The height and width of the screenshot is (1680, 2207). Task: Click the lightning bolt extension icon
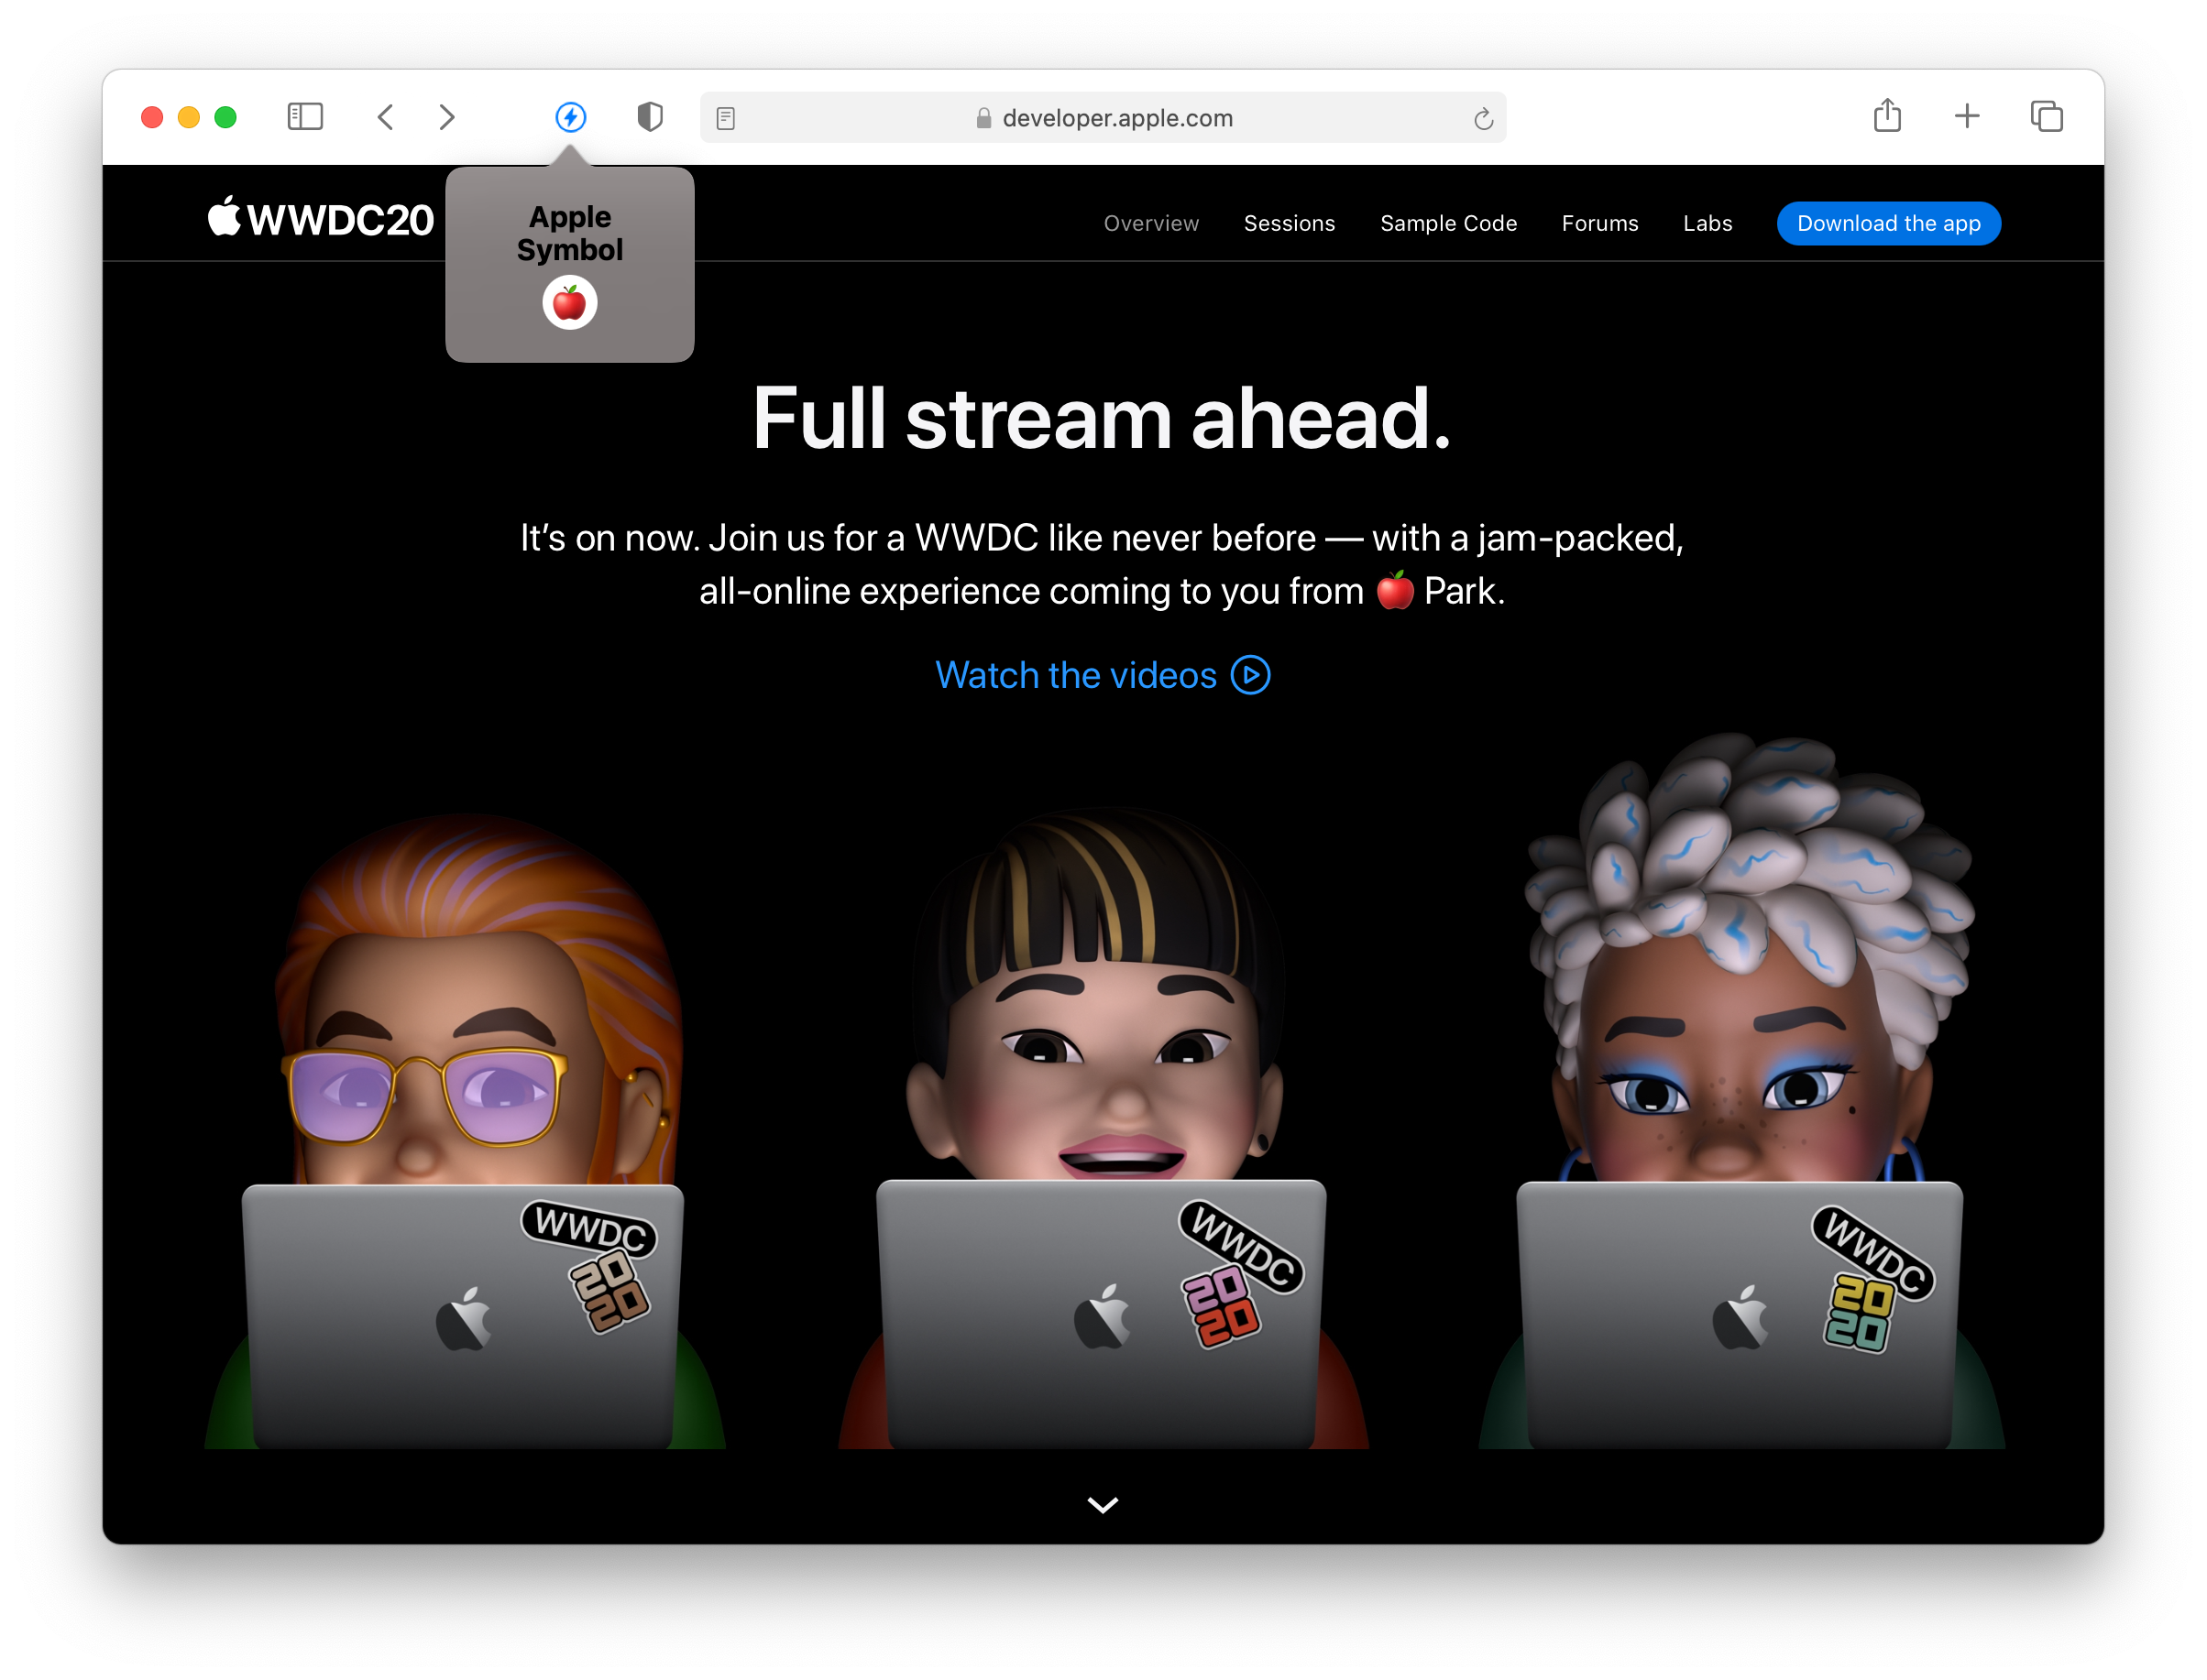pyautogui.click(x=570, y=117)
